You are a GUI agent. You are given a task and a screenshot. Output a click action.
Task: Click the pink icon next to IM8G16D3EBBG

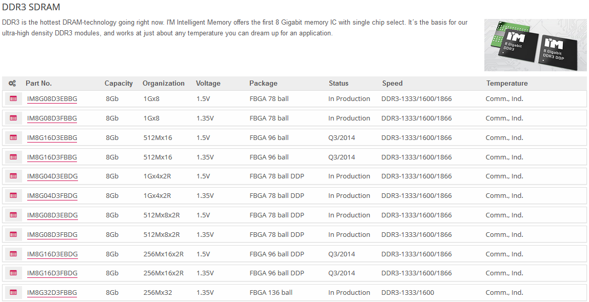13,137
